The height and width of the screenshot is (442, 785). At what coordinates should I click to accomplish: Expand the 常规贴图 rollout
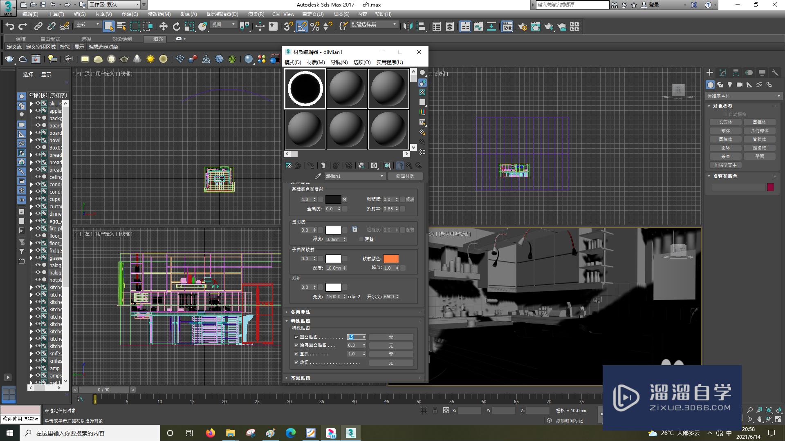300,378
